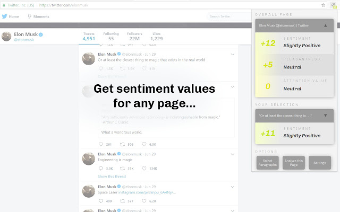
Task: Collapse the Overall Page panel with up arrow
Action: pyautogui.click(x=326, y=25)
